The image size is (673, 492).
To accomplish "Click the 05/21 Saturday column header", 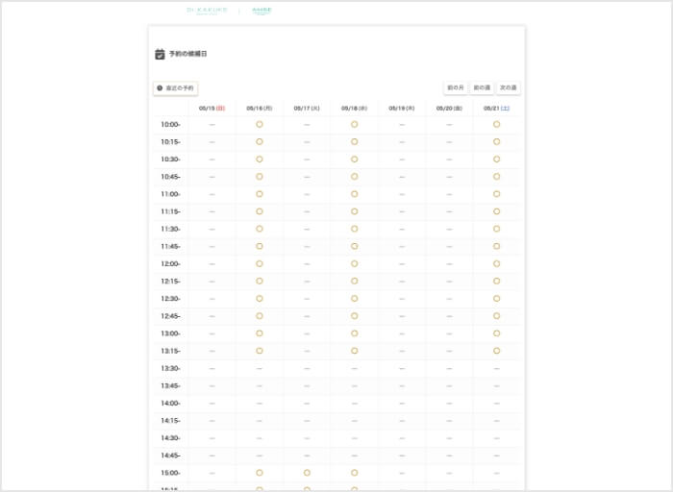I will 496,109.
